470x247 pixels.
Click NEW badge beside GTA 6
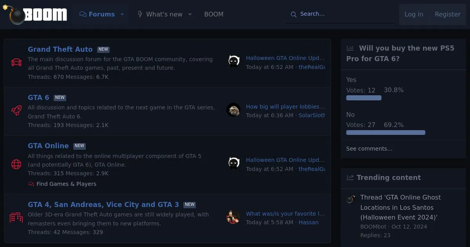coord(60,98)
